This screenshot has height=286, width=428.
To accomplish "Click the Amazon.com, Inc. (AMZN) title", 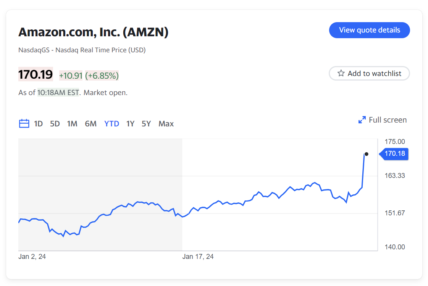I will tap(94, 32).
